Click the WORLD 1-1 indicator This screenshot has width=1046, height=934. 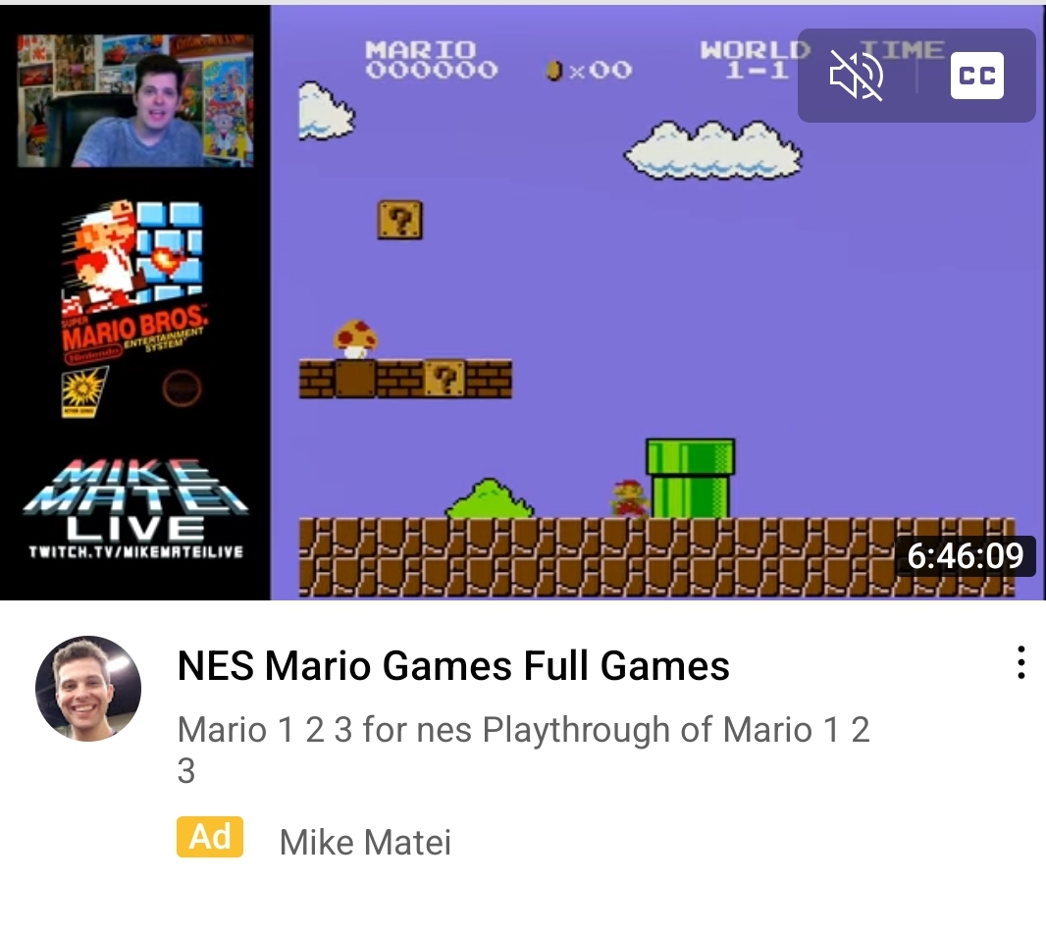click(756, 60)
